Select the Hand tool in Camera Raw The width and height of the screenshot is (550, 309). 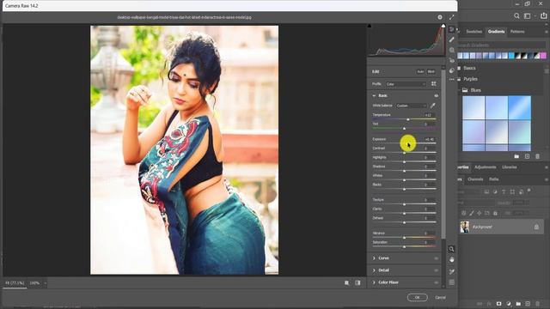452,260
